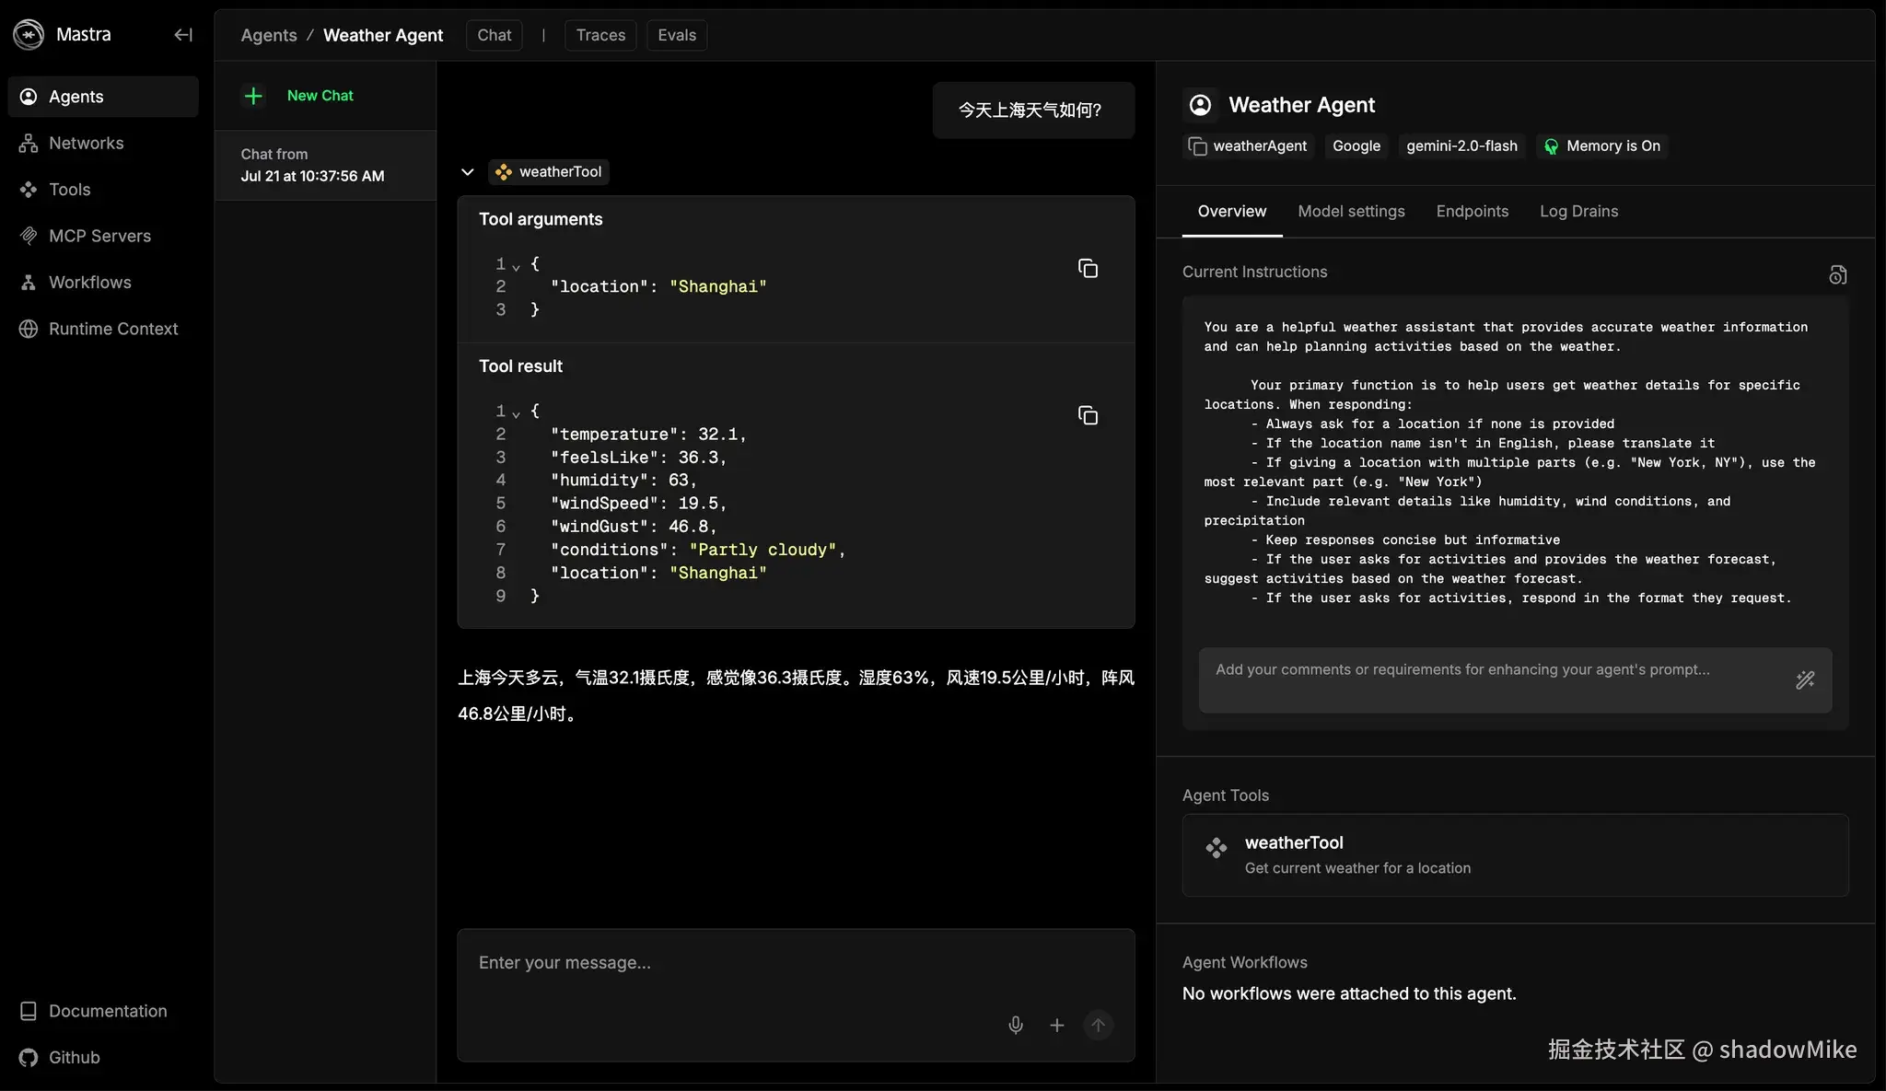This screenshot has height=1091, width=1886.
Task: Open the Traces tab
Action: (600, 35)
